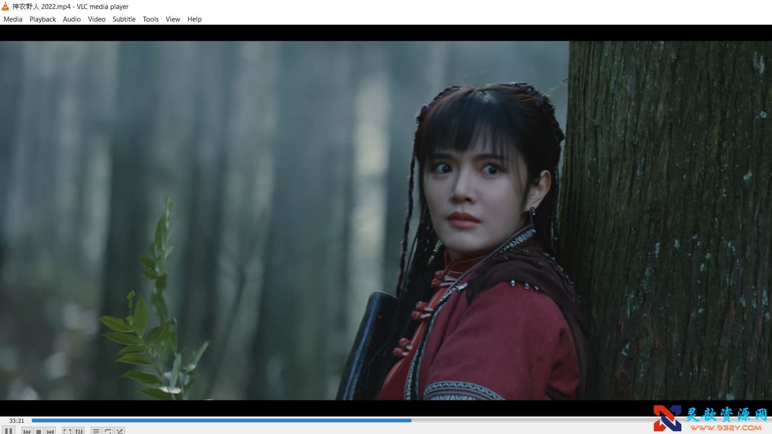Image resolution: width=772 pixels, height=434 pixels.
Task: Click on the video display area
Action: (x=386, y=220)
